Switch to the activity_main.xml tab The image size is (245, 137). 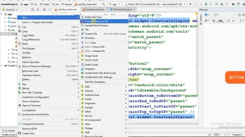(67, 10)
